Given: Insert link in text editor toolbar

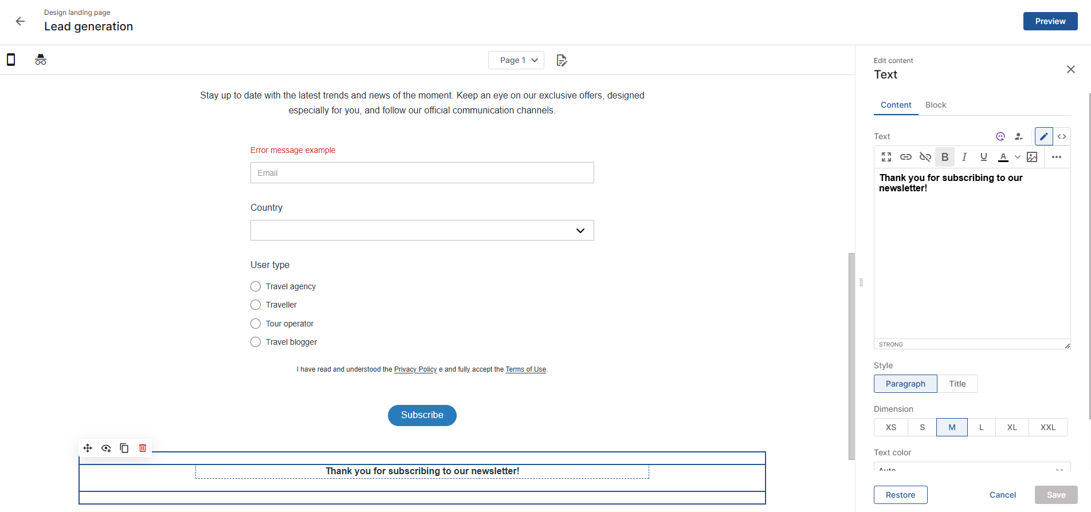Looking at the screenshot, I should (x=906, y=157).
